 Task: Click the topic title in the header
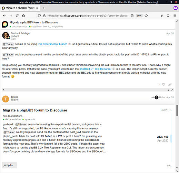tap(34, 22)
